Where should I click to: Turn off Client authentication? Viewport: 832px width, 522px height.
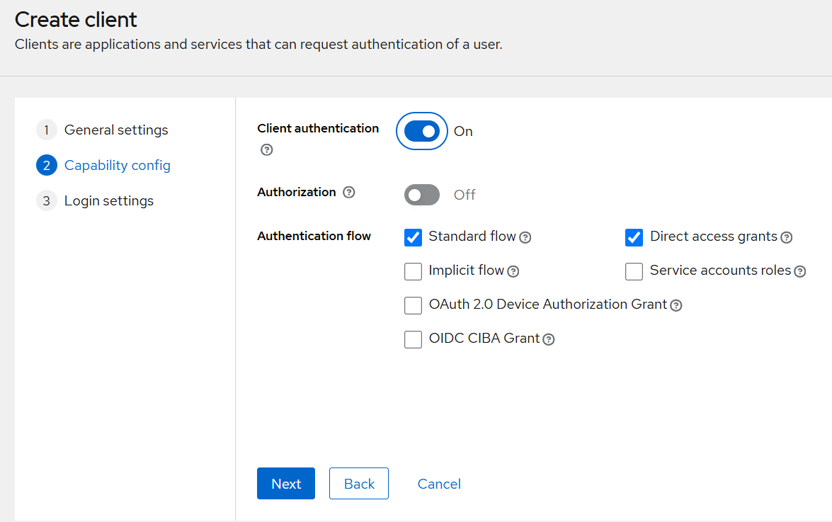pyautogui.click(x=421, y=131)
